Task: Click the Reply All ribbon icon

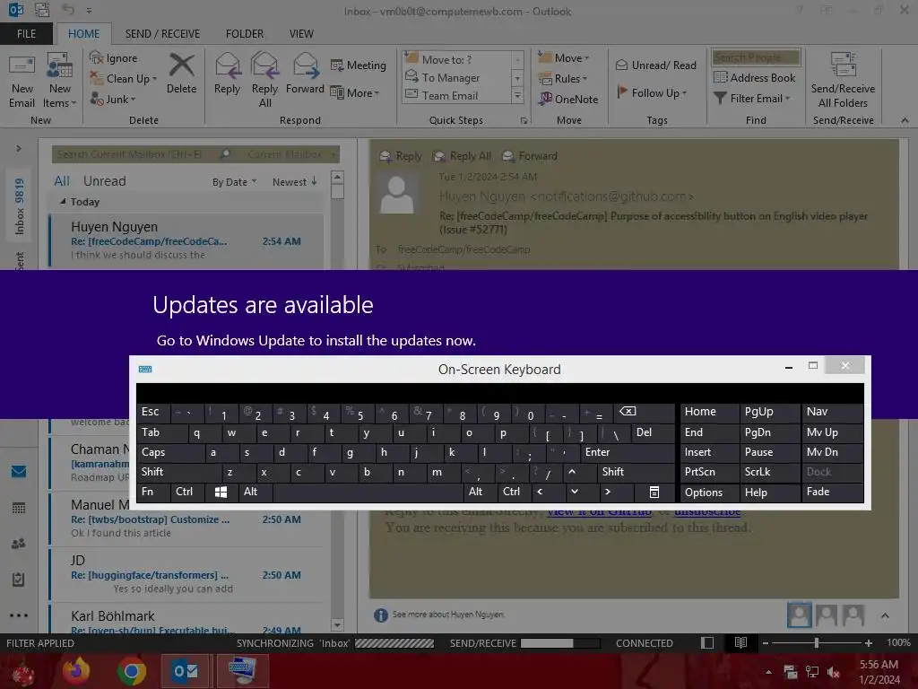Action: (x=264, y=65)
